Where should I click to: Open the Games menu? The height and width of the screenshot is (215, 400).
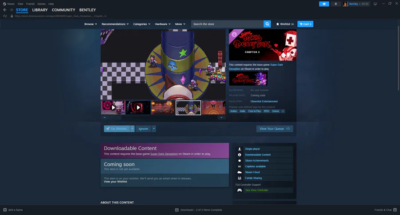[x=41, y=4]
